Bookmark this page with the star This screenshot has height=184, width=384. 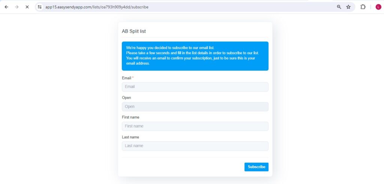tap(348, 7)
